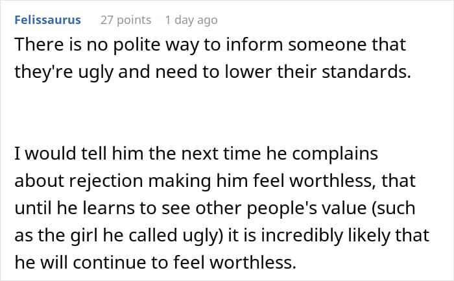Click the word incredibly in the comment

tap(302, 235)
